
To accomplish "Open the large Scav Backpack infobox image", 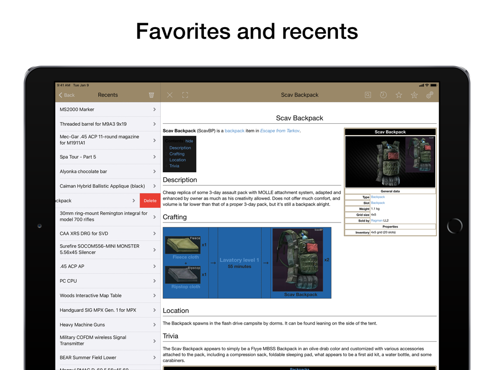I will point(389,162).
